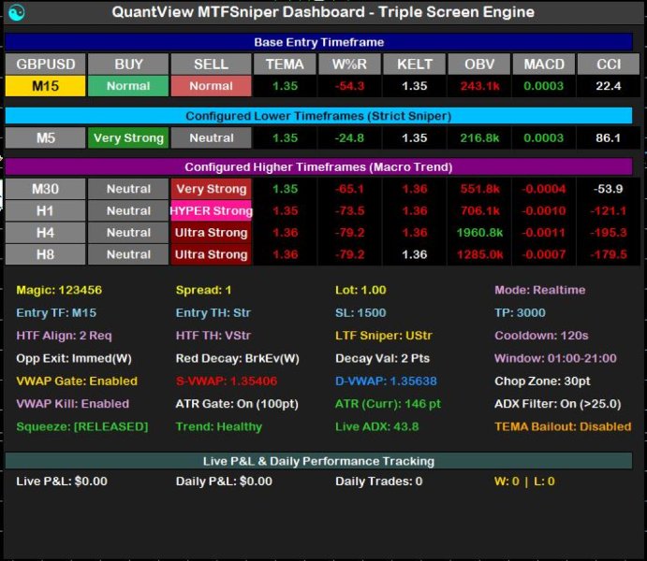
Task: Click the H1 CCI value -121.1
Action: (x=609, y=211)
